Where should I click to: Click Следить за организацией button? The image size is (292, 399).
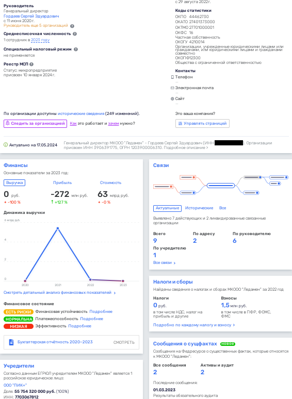coord(35,123)
